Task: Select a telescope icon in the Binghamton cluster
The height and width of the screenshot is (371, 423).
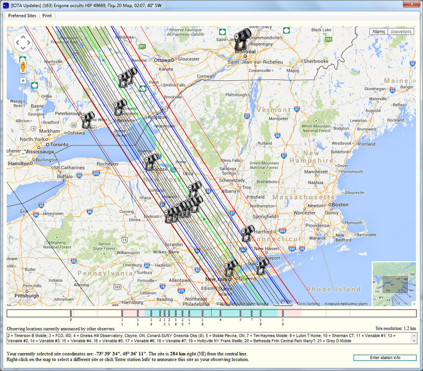Action: point(185,208)
